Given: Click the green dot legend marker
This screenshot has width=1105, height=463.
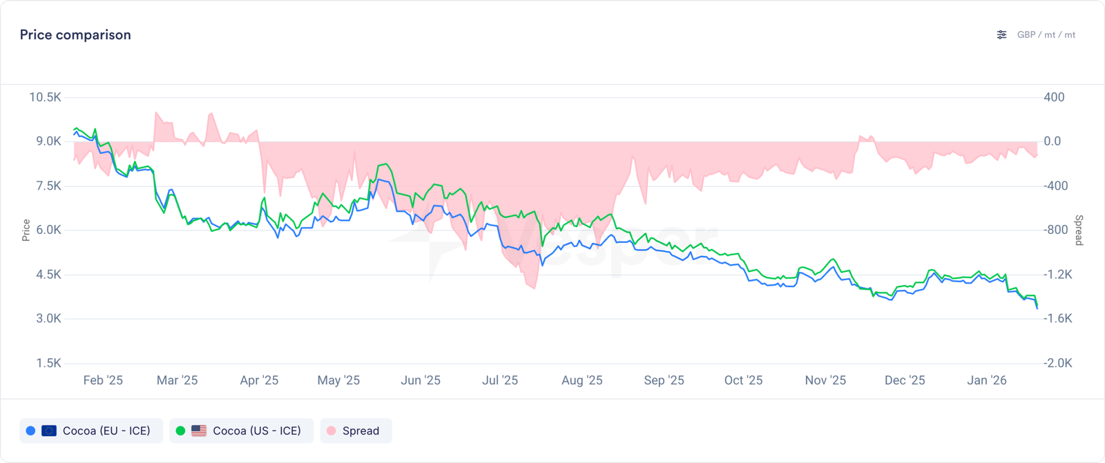Looking at the screenshot, I should (x=180, y=431).
